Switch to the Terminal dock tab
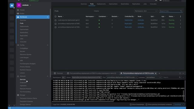Viewport: 194px width, 109px height. tap(58, 73)
